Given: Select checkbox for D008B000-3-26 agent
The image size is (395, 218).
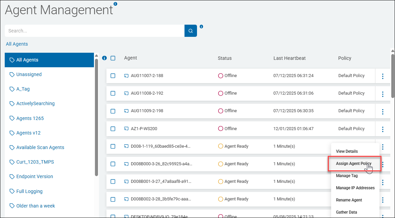Looking at the screenshot, I should 113,164.
